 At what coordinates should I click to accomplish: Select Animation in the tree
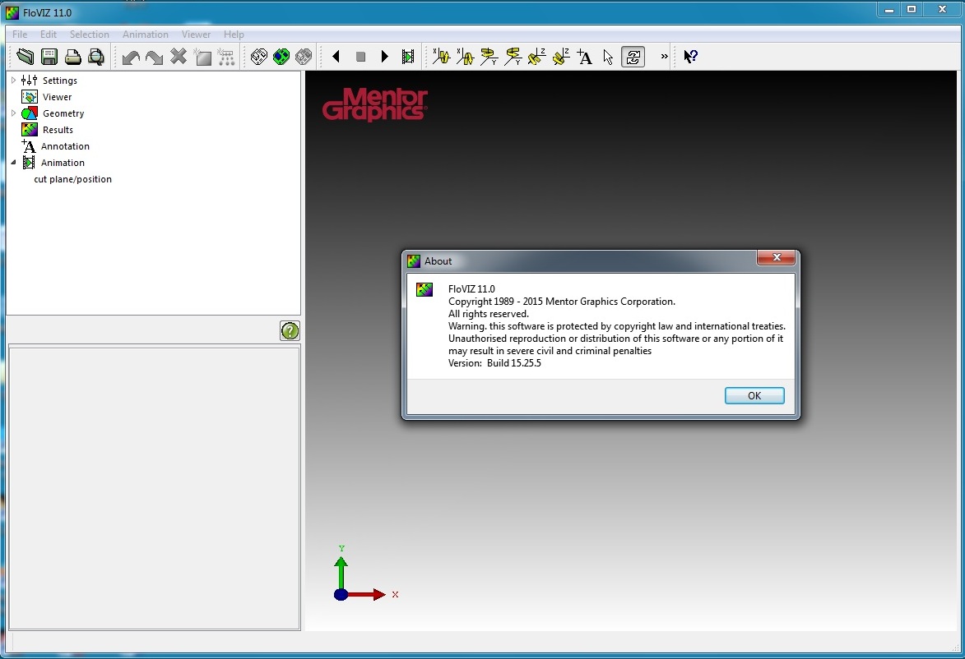click(63, 163)
